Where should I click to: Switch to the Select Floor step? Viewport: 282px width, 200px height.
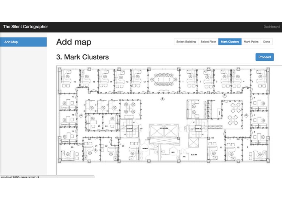click(208, 42)
